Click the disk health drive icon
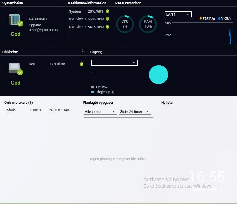237x204 pixels. tap(16, 69)
